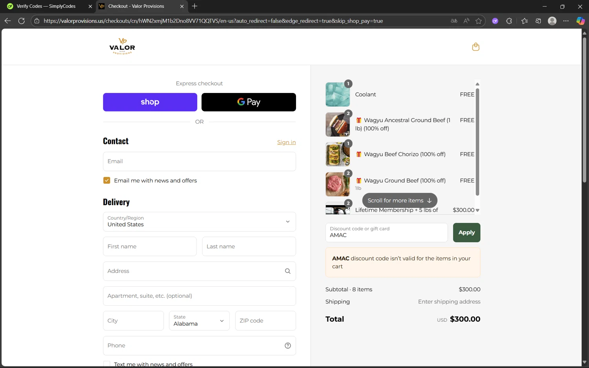
Task: Open Copilot sidebar icon
Action: (580, 21)
